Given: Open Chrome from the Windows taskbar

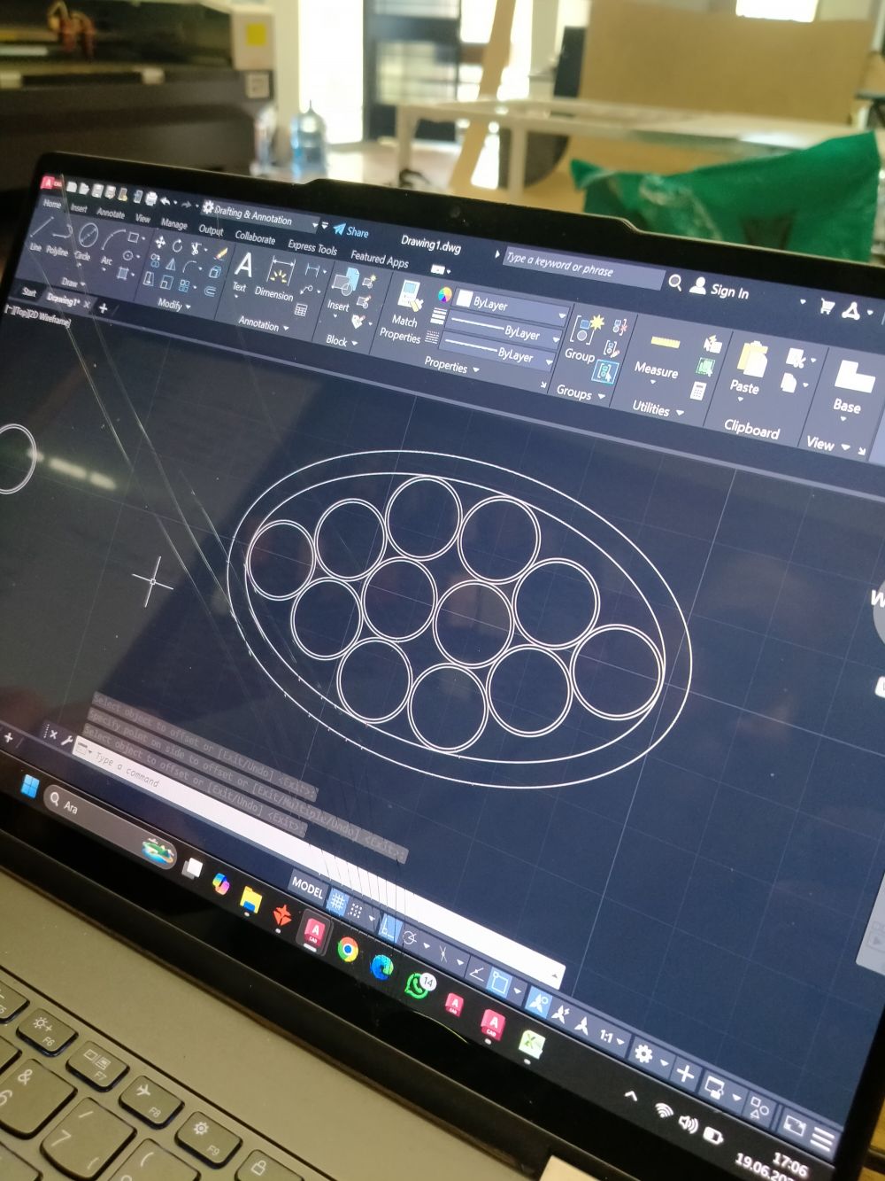Looking at the screenshot, I should (348, 950).
